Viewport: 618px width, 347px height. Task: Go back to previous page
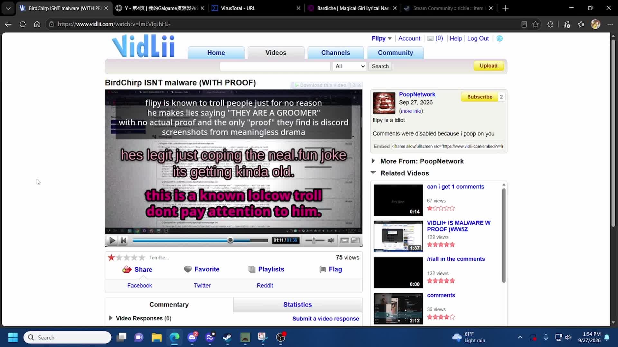click(x=8, y=24)
